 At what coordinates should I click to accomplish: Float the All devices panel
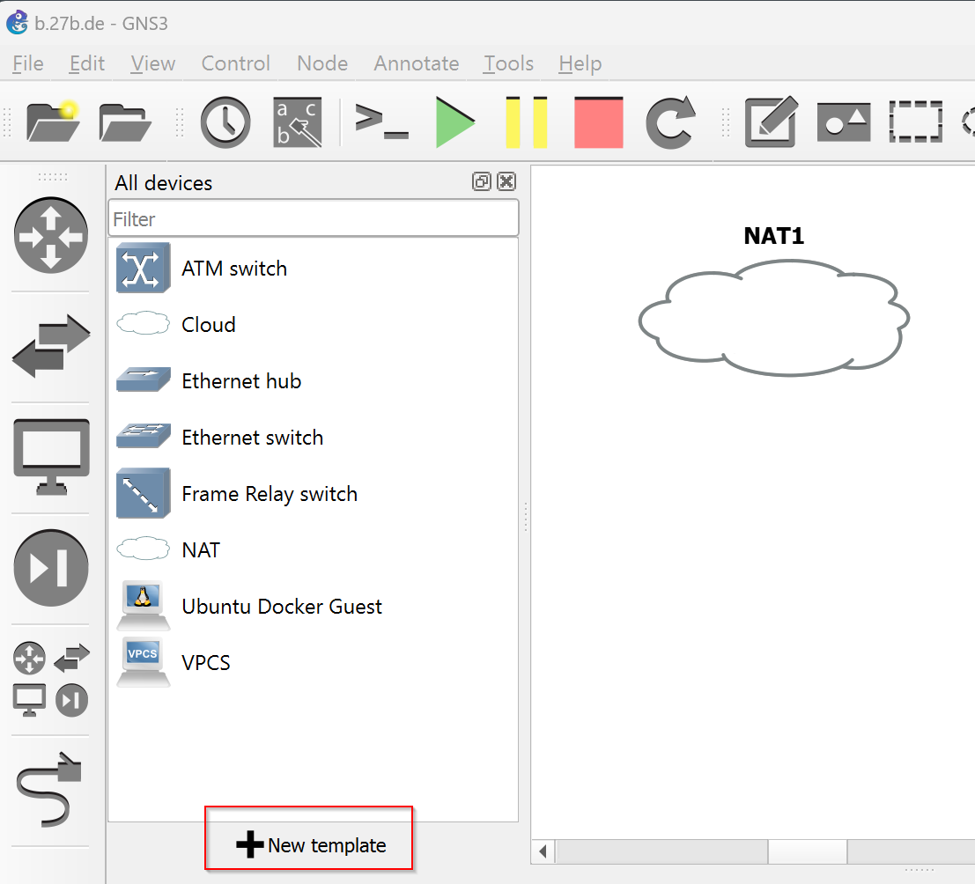coord(482,182)
